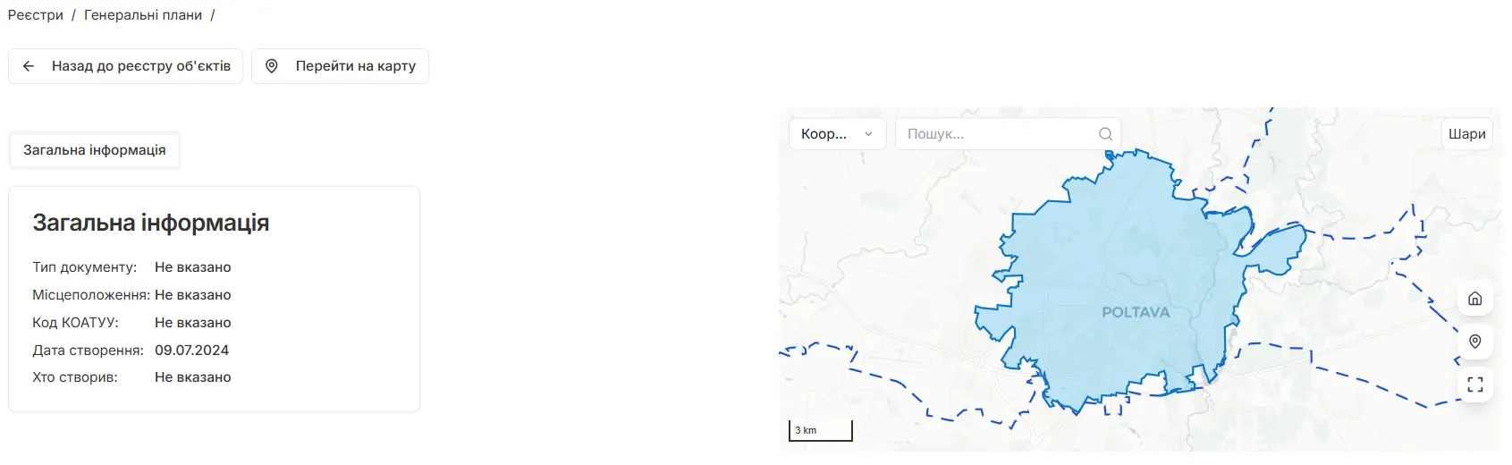The height and width of the screenshot is (465, 1512).
Task: Click Перейти на карту button
Action: click(x=341, y=66)
